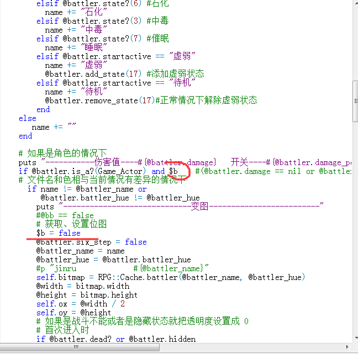Click 'if @battler.is_a?(Game_Actor) and $b'

point(98,171)
